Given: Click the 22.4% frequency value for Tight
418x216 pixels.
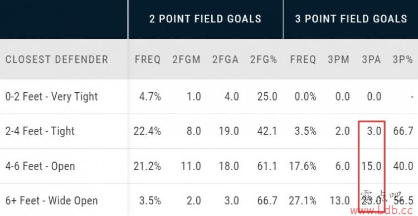Looking at the screenshot, I should [x=147, y=131].
